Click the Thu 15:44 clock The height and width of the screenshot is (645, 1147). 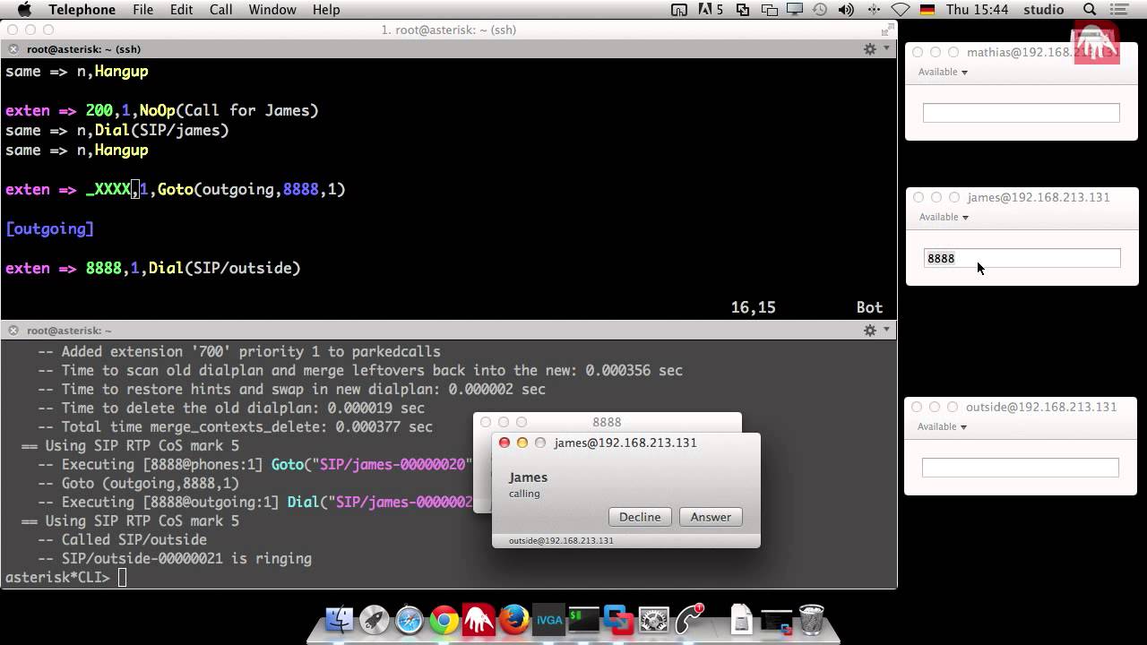pyautogui.click(x=977, y=10)
